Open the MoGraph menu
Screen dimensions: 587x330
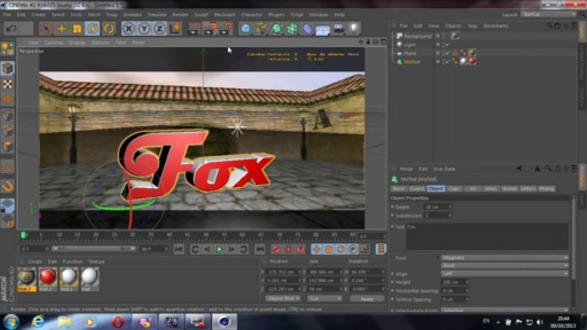[224, 15]
